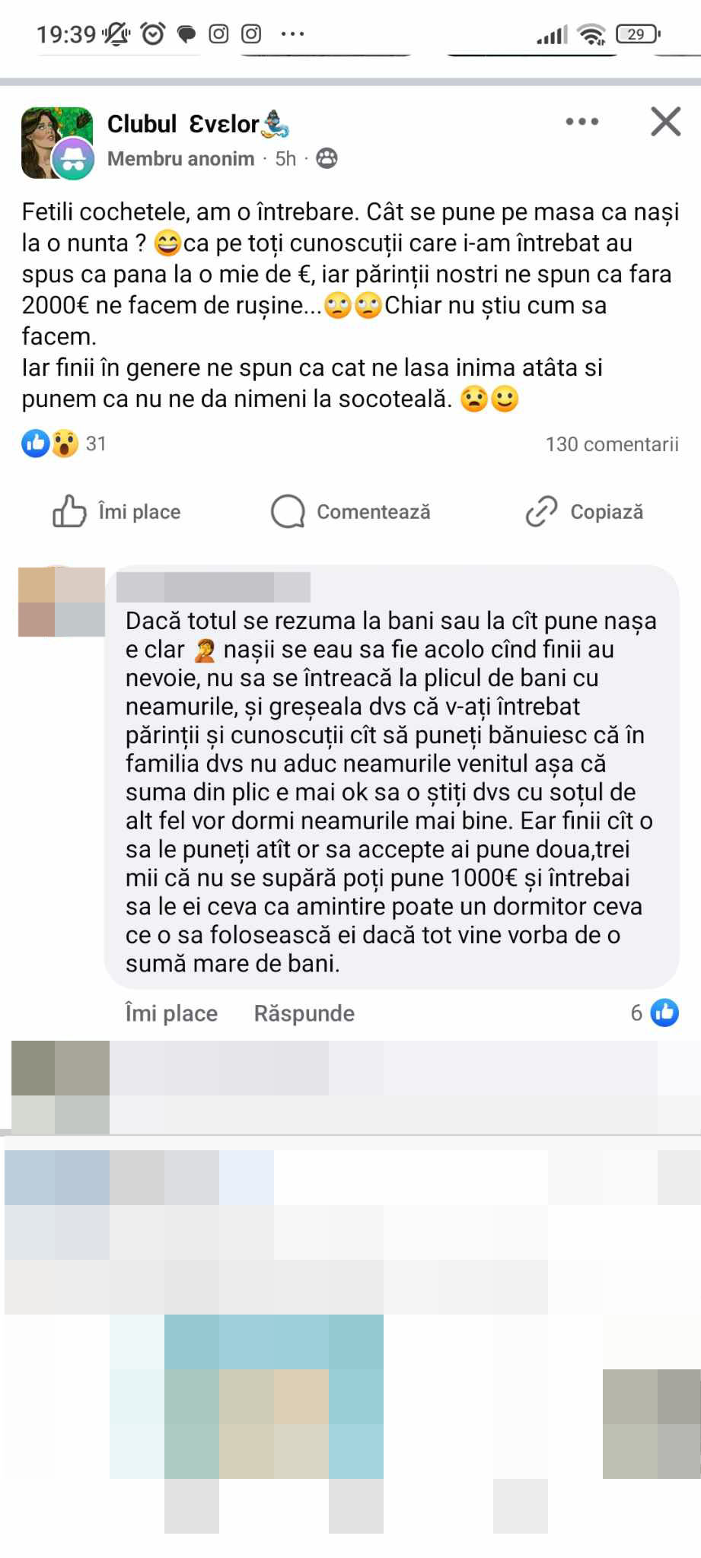Tap the alarm icon in status bar

(153, 33)
